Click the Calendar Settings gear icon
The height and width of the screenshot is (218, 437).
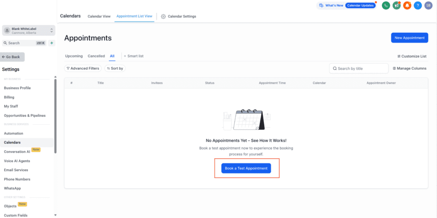pos(163,17)
